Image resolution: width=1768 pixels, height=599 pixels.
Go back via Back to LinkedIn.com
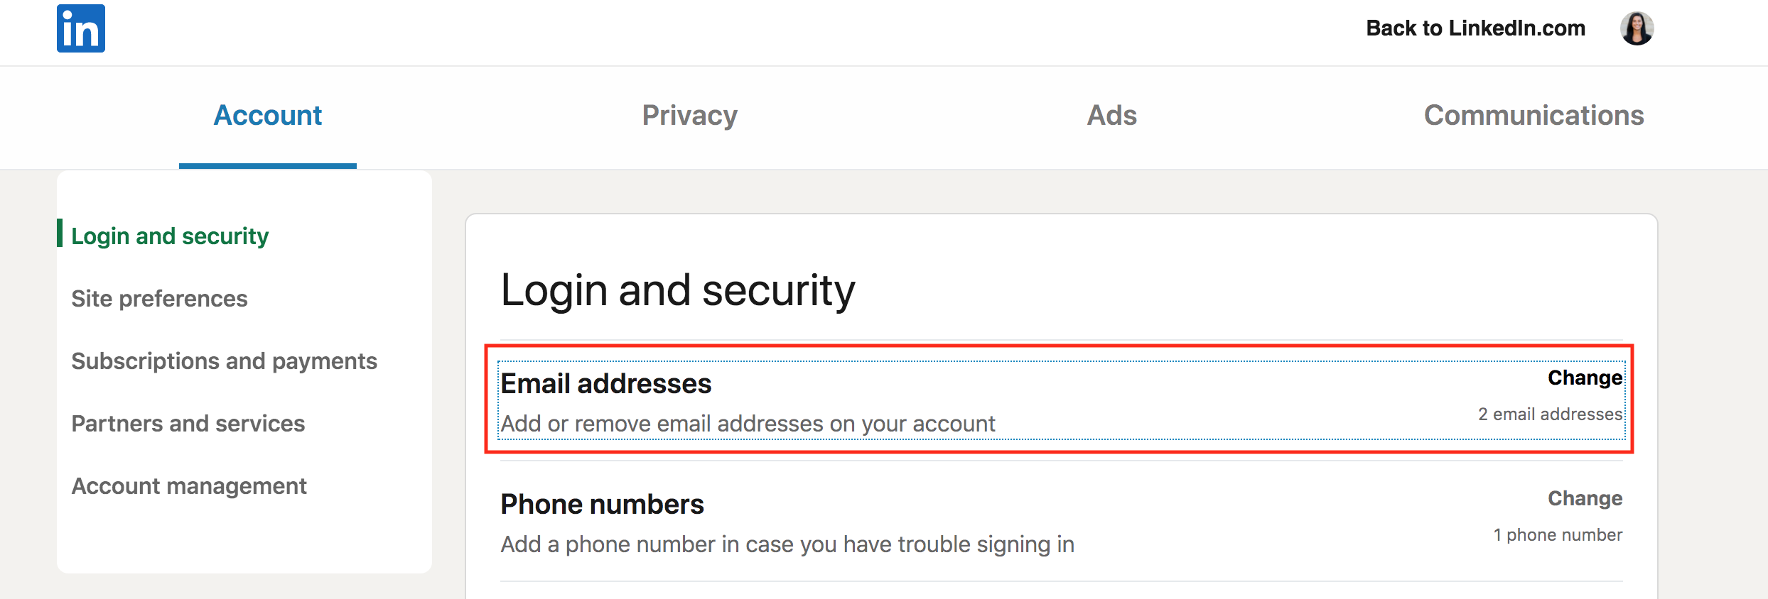[x=1475, y=28]
